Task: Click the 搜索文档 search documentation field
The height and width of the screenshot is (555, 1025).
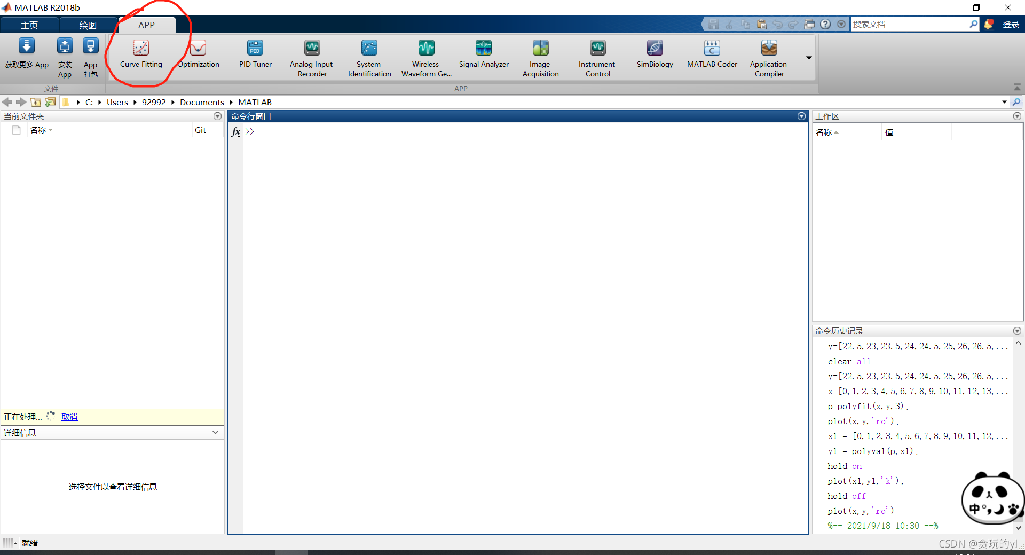Action: (910, 25)
